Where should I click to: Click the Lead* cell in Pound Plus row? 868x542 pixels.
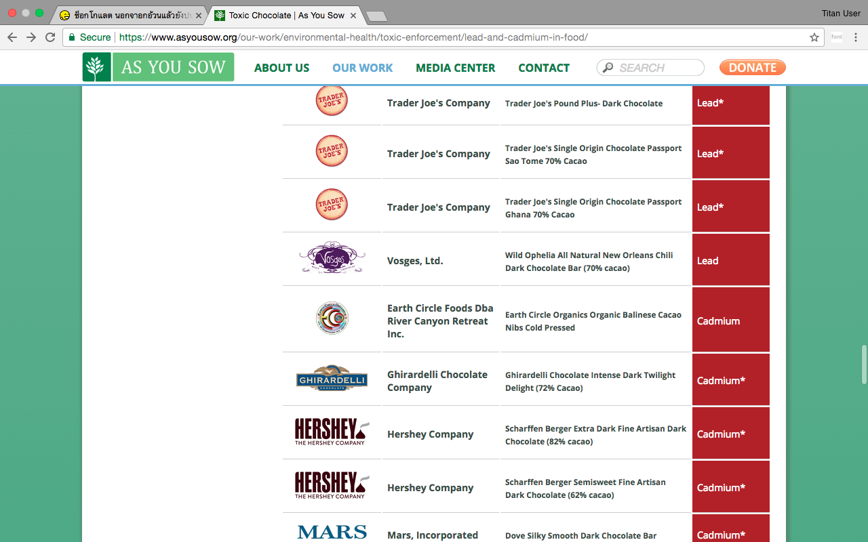731,105
